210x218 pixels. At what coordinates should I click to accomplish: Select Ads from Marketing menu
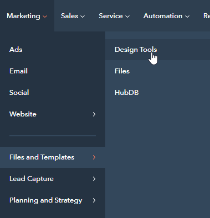(x=53, y=50)
